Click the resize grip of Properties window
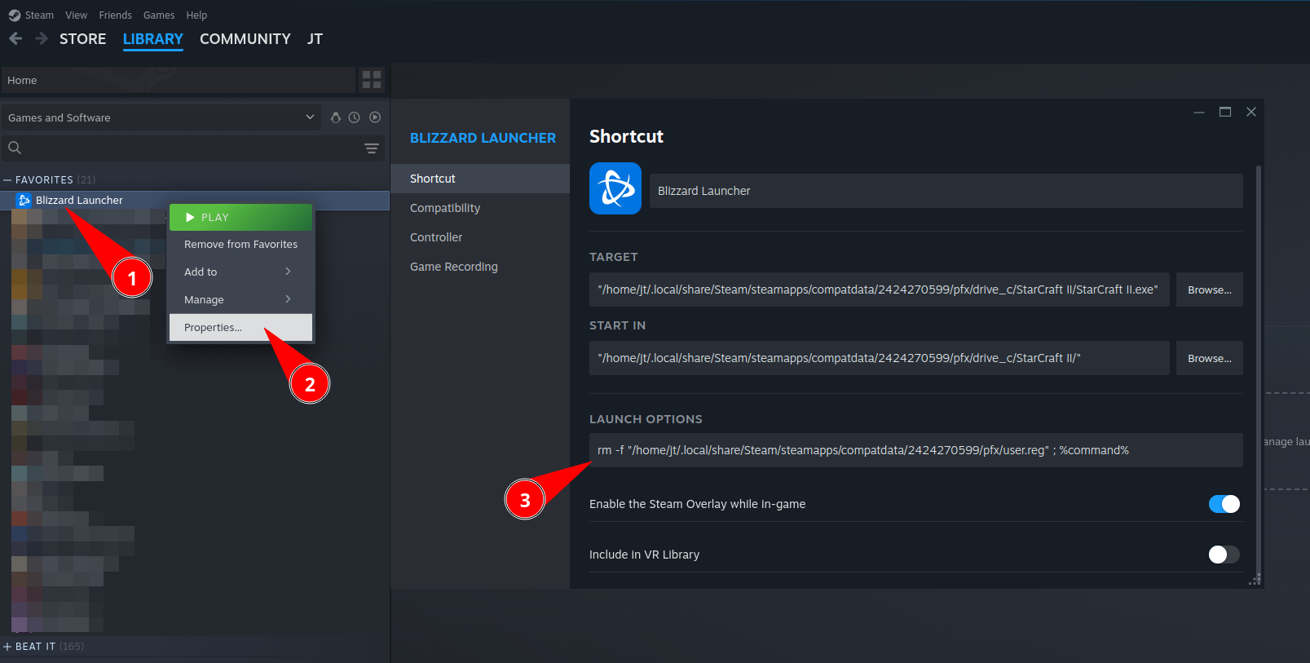 click(1255, 580)
